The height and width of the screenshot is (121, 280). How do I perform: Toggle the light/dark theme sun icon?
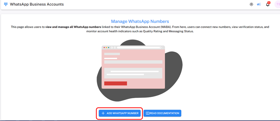(x=251, y=4)
